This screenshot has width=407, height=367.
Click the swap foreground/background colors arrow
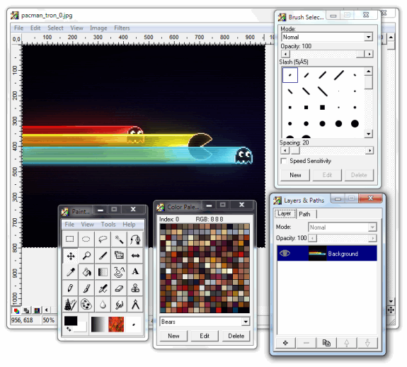69,329
